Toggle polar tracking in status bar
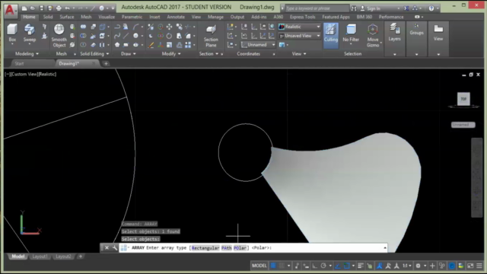This screenshot has height=274, width=487. coord(323,266)
